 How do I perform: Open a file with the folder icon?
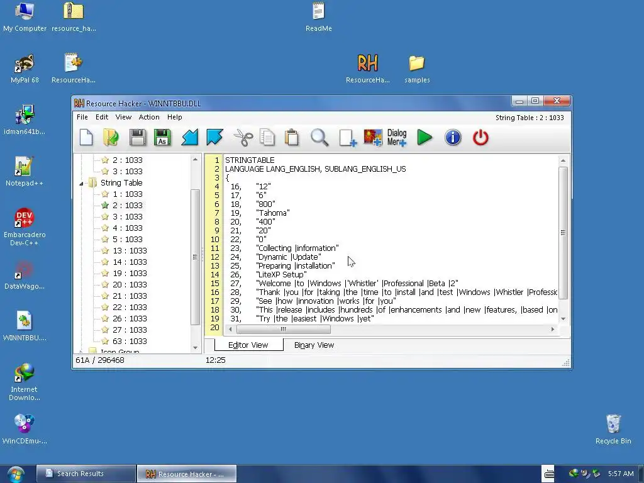click(111, 137)
